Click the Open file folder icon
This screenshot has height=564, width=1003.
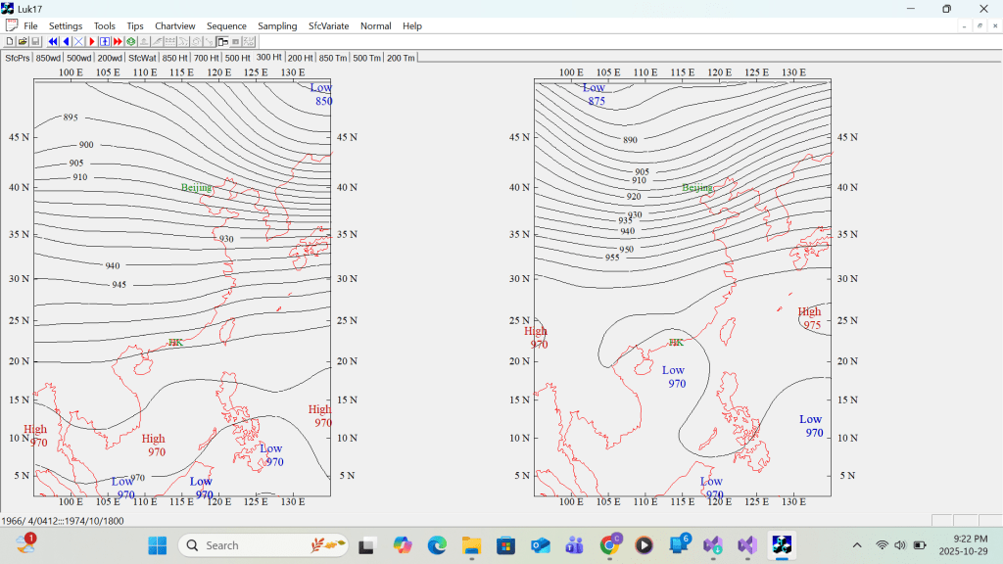[23, 42]
